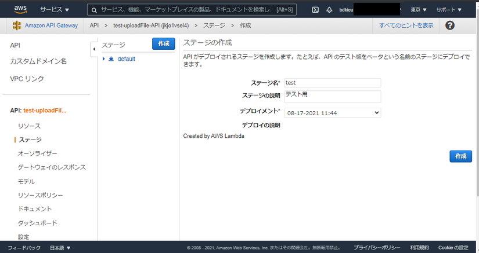The width and height of the screenshot is (479, 253).
Task: Open VPC リンク in the sidebar
Action: (x=27, y=79)
